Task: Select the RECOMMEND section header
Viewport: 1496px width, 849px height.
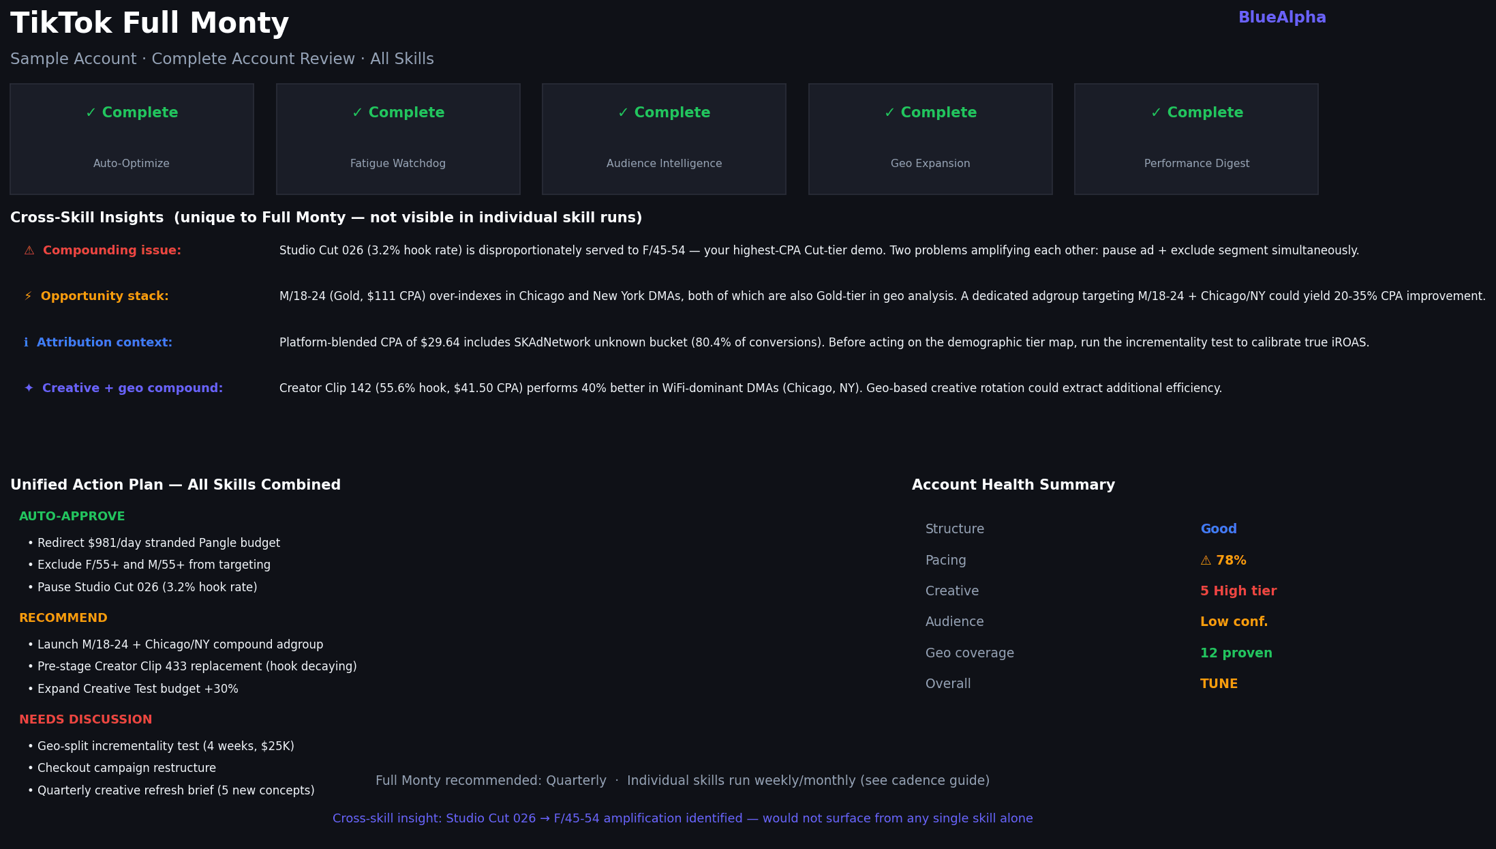Action: (63, 618)
